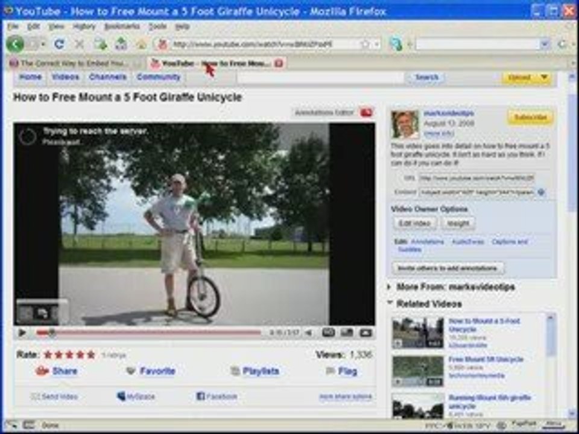
Task: Open the history dropdown beside forward button
Action: pos(43,45)
